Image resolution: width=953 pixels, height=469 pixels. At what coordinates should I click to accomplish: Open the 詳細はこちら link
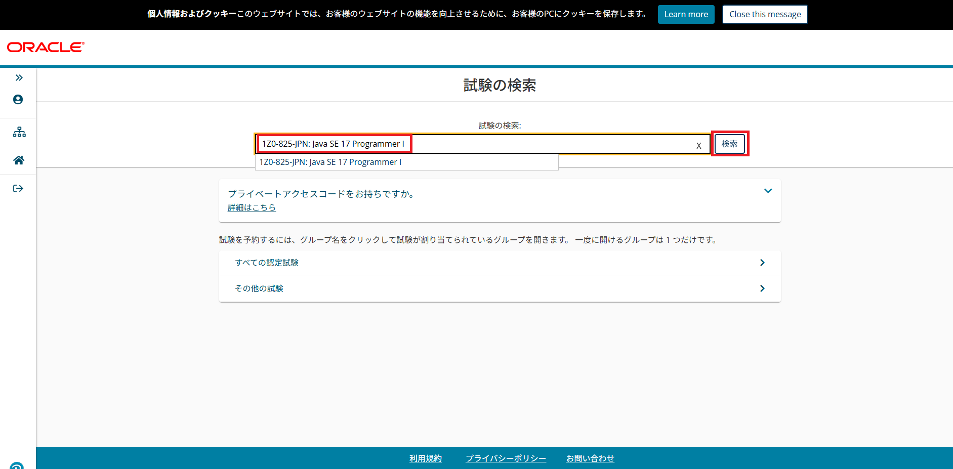tap(252, 207)
